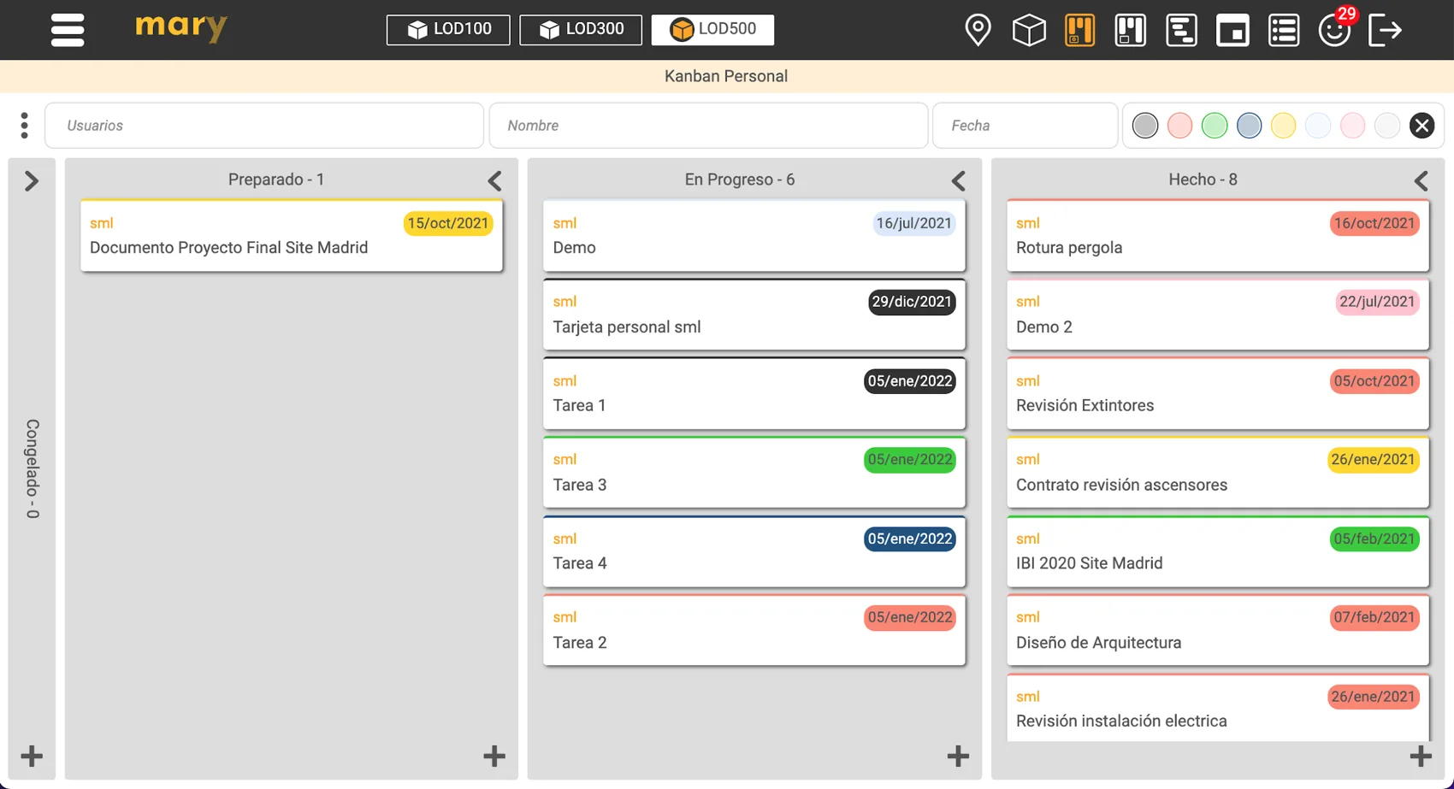
Task: Open the Diseño de Arquitectura card
Action: 1218,630
